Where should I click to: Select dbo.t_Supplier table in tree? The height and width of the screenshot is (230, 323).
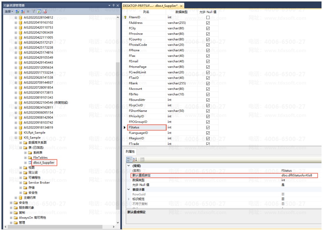[44, 163]
